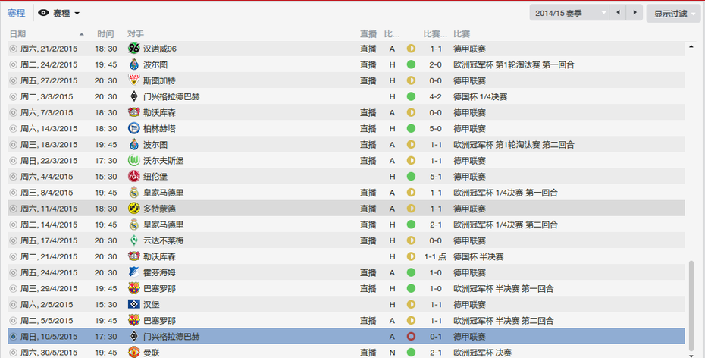
Task: Sort by the 比... venue column header
Action: (392, 33)
